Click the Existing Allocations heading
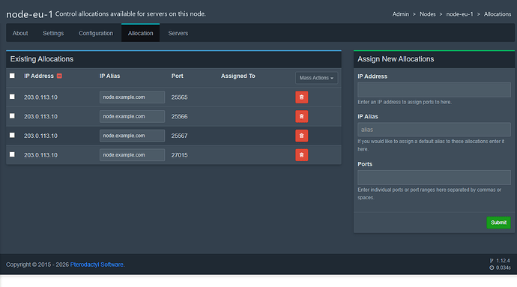The image size is (517, 287). pyautogui.click(x=42, y=59)
